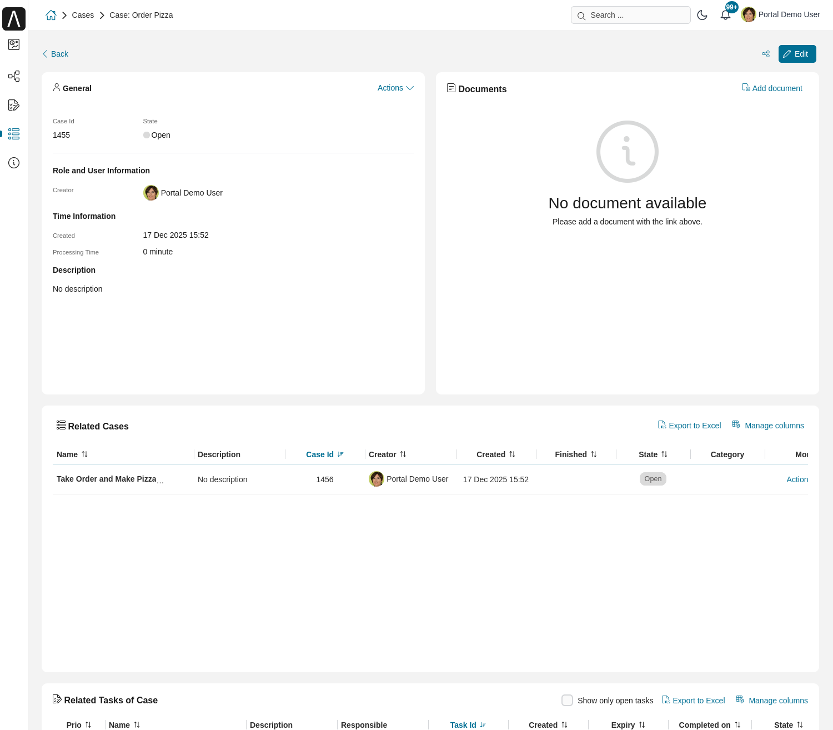The image size is (833, 730).
Task: Open Processes icon in left sidebar
Action: 14,76
